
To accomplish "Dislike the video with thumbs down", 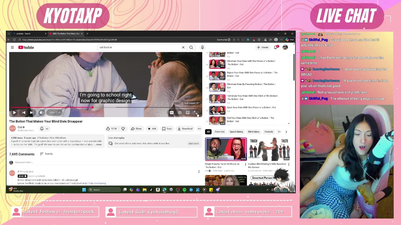I will [123, 129].
